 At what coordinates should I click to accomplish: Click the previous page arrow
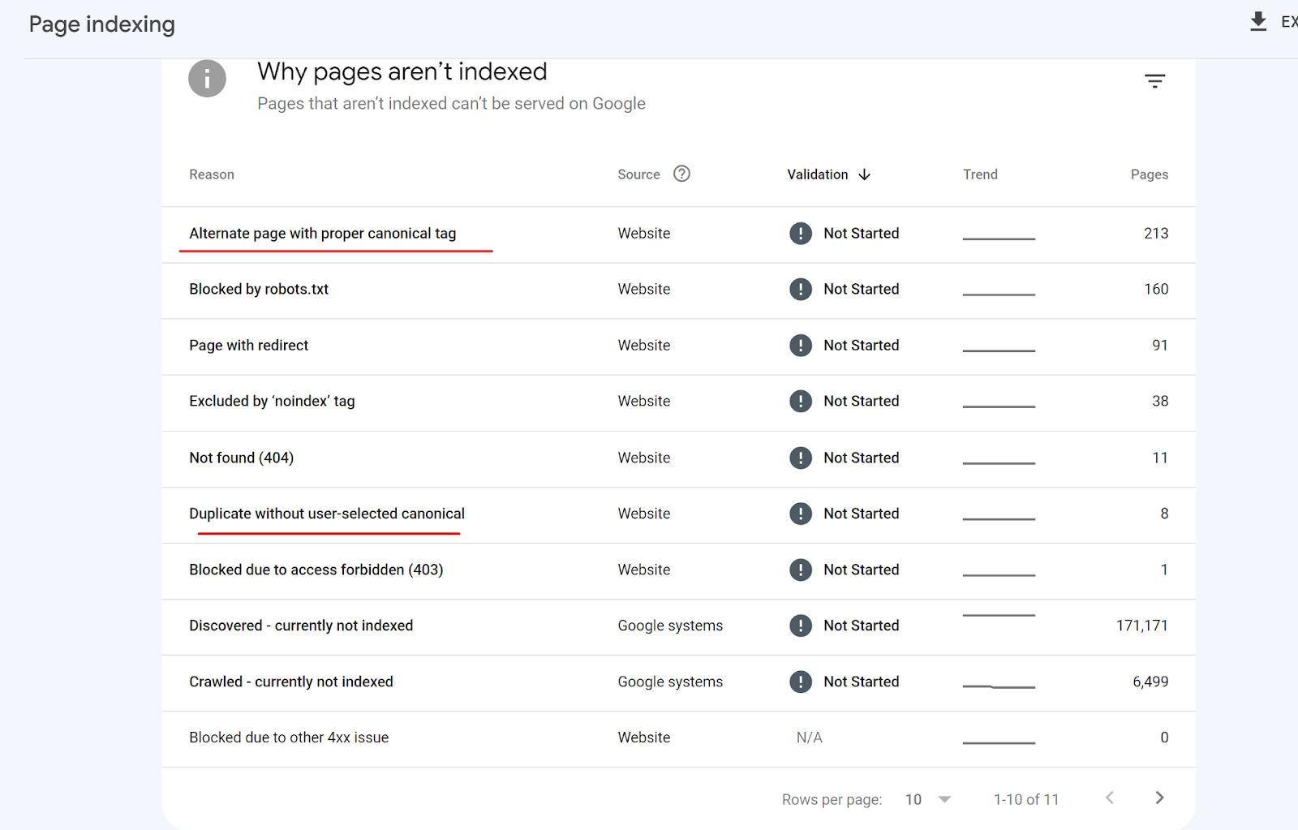point(1110,798)
